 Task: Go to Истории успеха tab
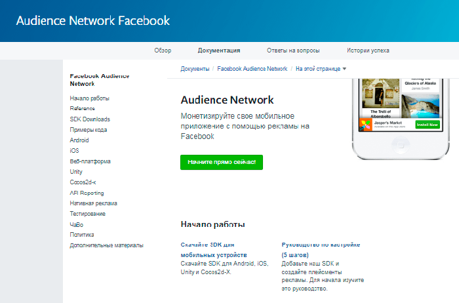point(368,51)
